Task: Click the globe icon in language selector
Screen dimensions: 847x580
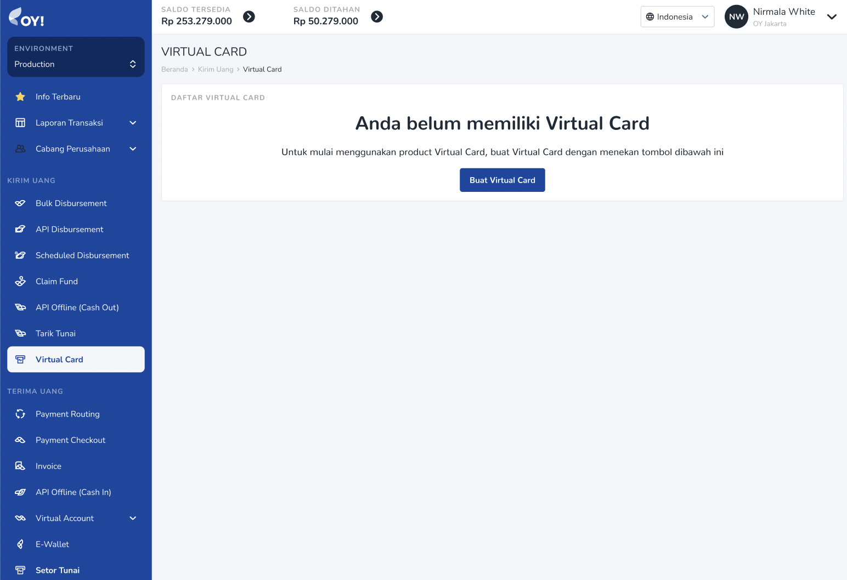Action: pos(650,17)
